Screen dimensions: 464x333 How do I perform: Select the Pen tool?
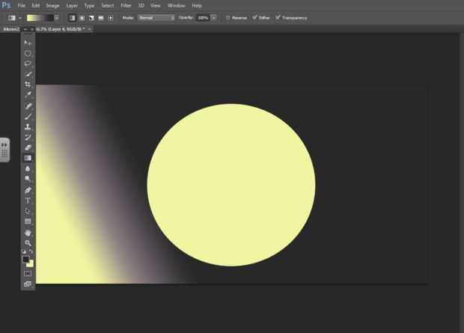point(28,190)
